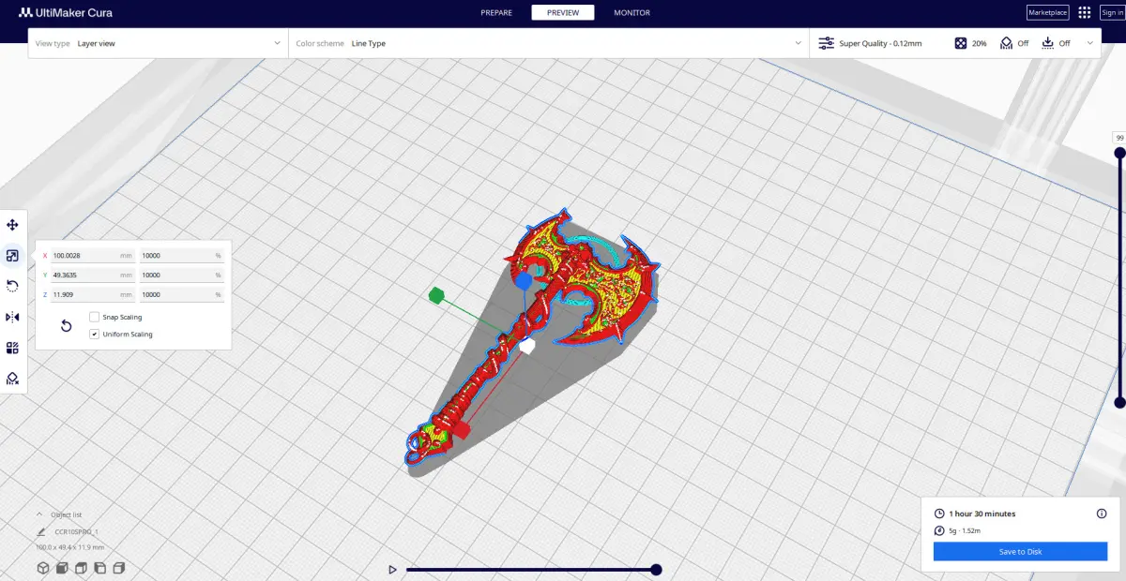Click the Y scale percentage field

point(182,275)
